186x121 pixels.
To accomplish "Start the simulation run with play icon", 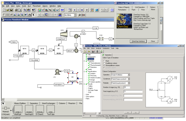I will click(x=74, y=10).
